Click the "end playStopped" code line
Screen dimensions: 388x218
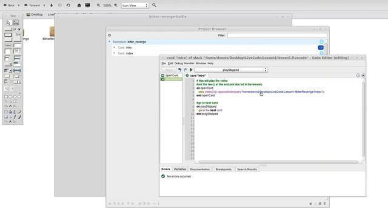pos(207,114)
